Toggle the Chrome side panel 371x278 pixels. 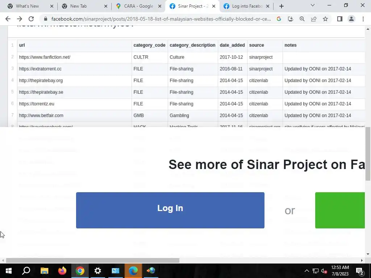(340, 19)
